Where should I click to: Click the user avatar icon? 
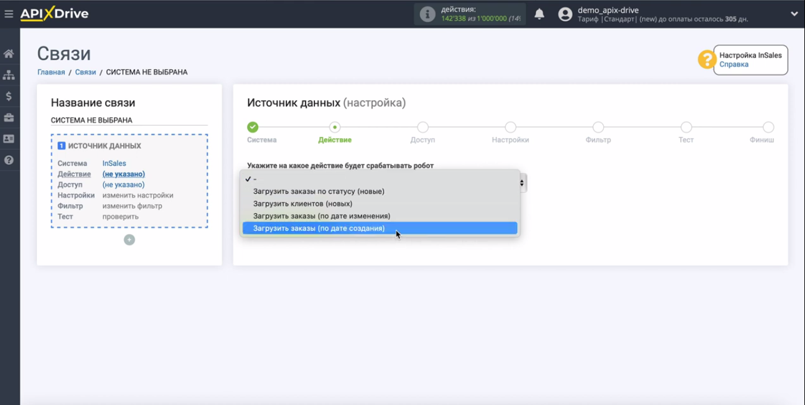pyautogui.click(x=565, y=14)
